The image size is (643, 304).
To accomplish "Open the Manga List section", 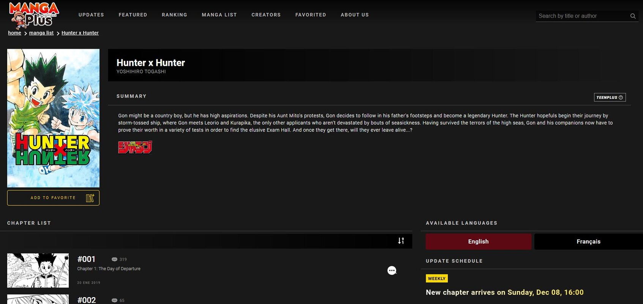I will [219, 15].
